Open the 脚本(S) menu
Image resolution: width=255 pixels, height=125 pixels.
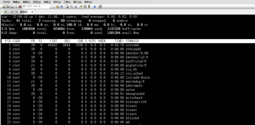pos(57,2)
